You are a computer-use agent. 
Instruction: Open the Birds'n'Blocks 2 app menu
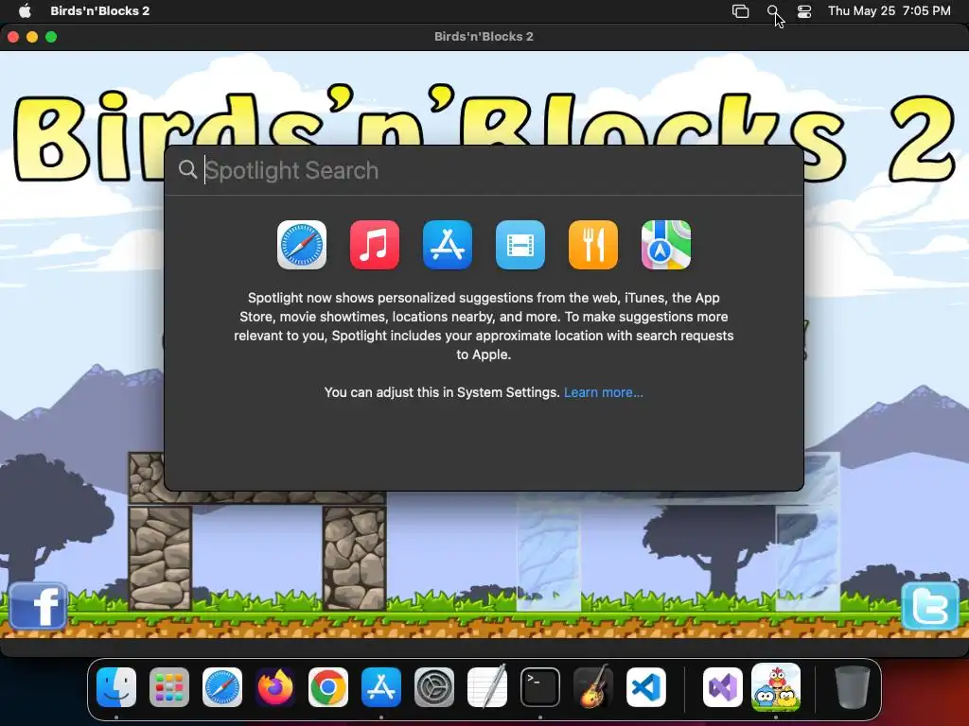[x=100, y=11]
